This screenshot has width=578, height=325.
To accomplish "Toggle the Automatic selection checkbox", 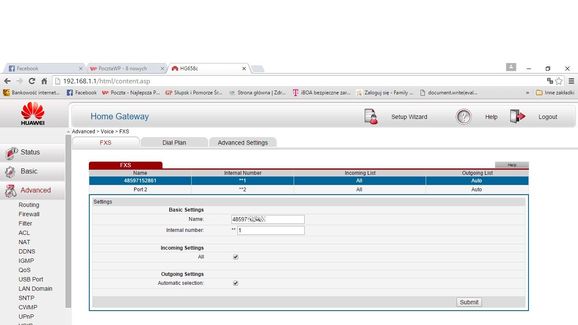I will pyautogui.click(x=236, y=283).
